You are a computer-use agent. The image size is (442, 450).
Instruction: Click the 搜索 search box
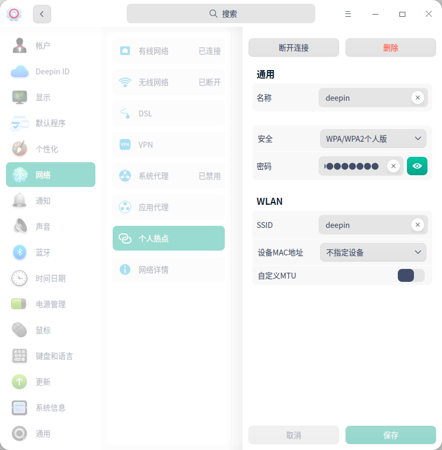(x=221, y=13)
